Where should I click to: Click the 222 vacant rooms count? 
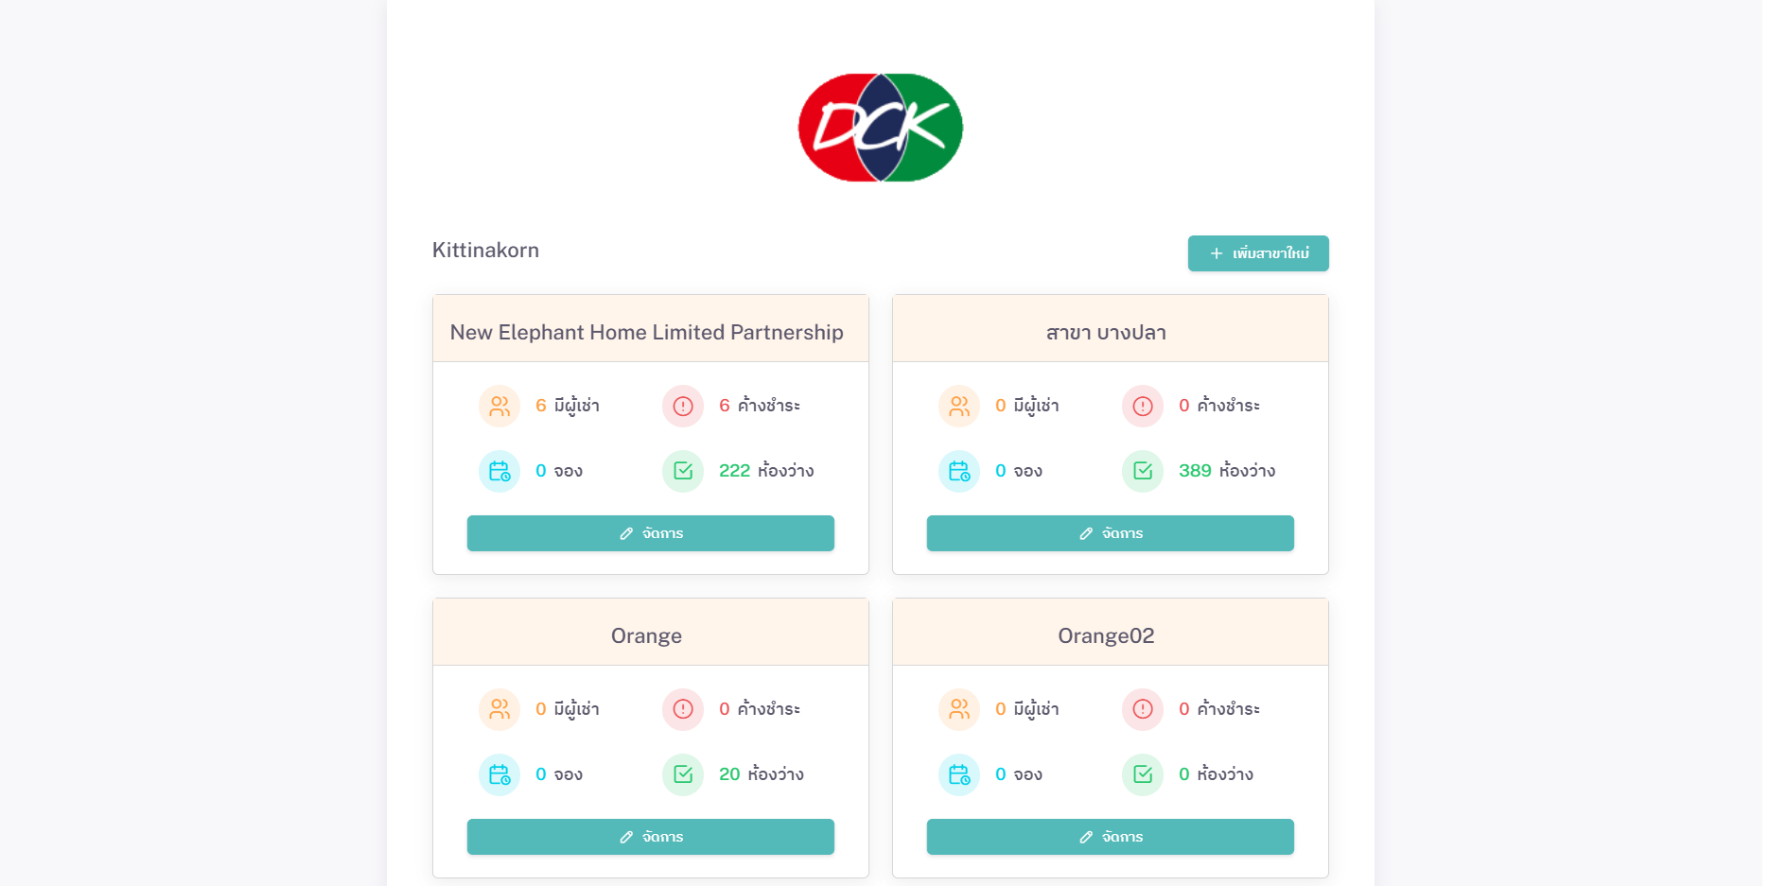(734, 471)
